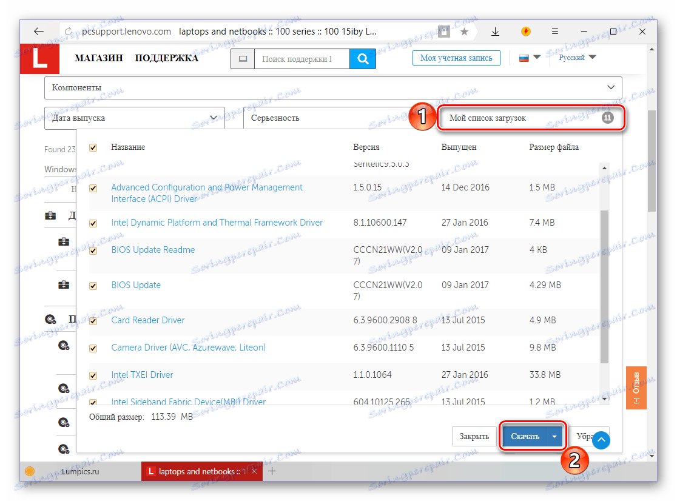Click the Скачать download button
This screenshot has height=501, width=677.
(x=525, y=436)
